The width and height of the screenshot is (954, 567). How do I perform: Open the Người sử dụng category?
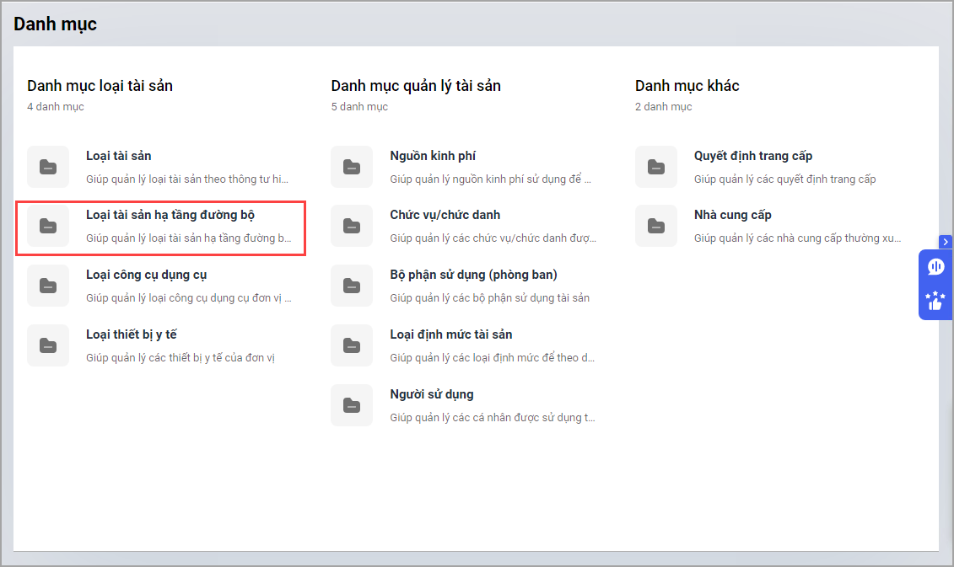[431, 394]
